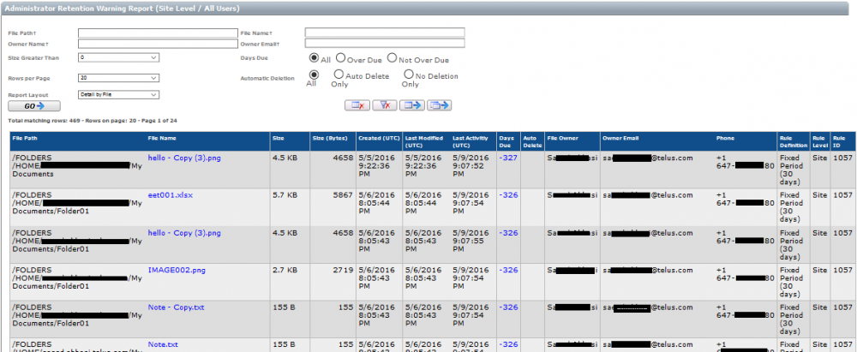Viewport: 857px width, 352px height.
Task: Open the IMAGE002.png file link
Action: click(177, 270)
